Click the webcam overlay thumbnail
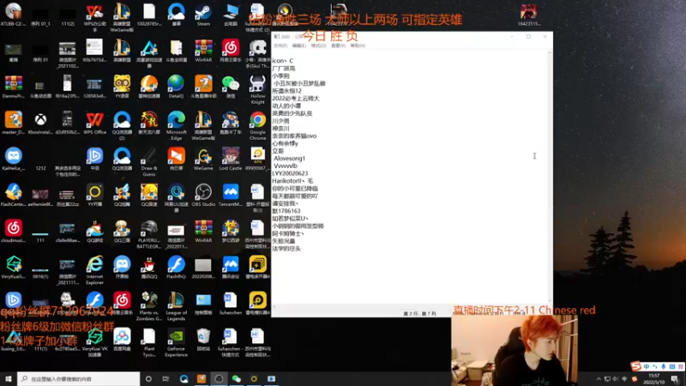Screen dimensions: 686x386 (x=514, y=351)
